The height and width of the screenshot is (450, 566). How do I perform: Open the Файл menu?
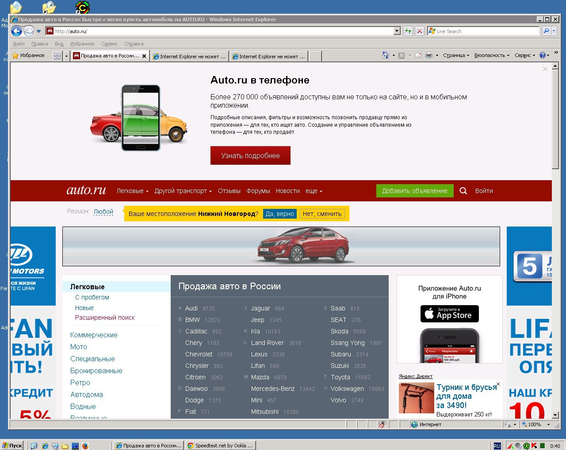(19, 44)
